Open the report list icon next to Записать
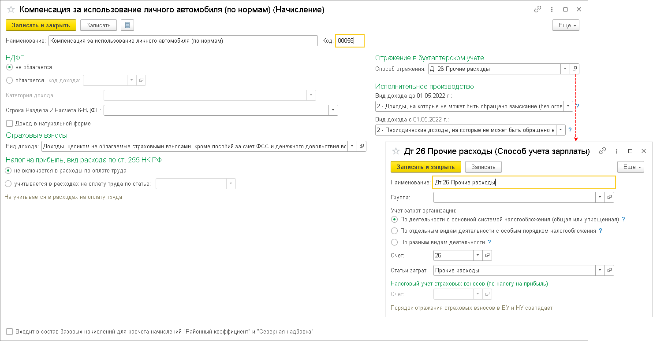The image size is (653, 341). (x=127, y=25)
